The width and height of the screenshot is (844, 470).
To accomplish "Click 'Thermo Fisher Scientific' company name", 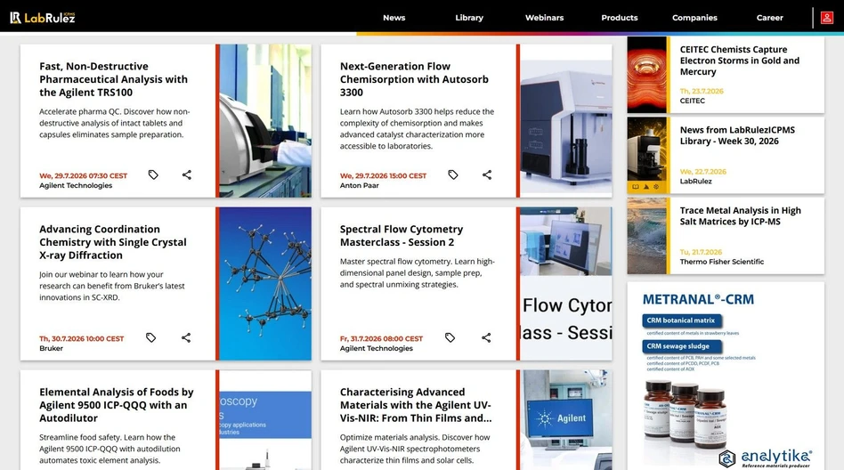I will pyautogui.click(x=722, y=262).
